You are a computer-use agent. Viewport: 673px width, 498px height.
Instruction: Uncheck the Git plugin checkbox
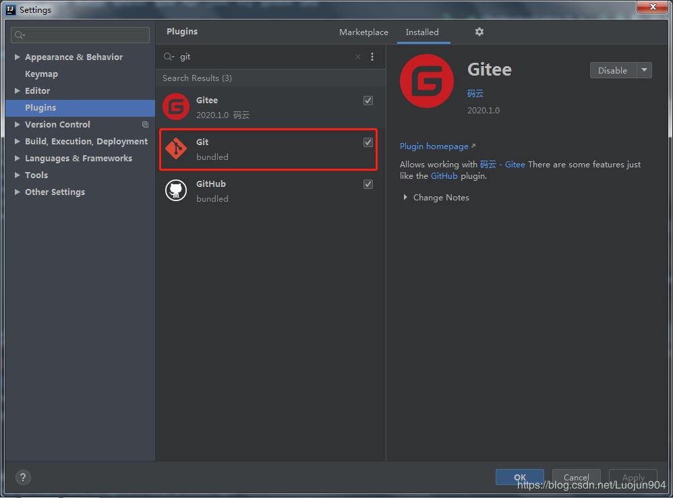[368, 142]
